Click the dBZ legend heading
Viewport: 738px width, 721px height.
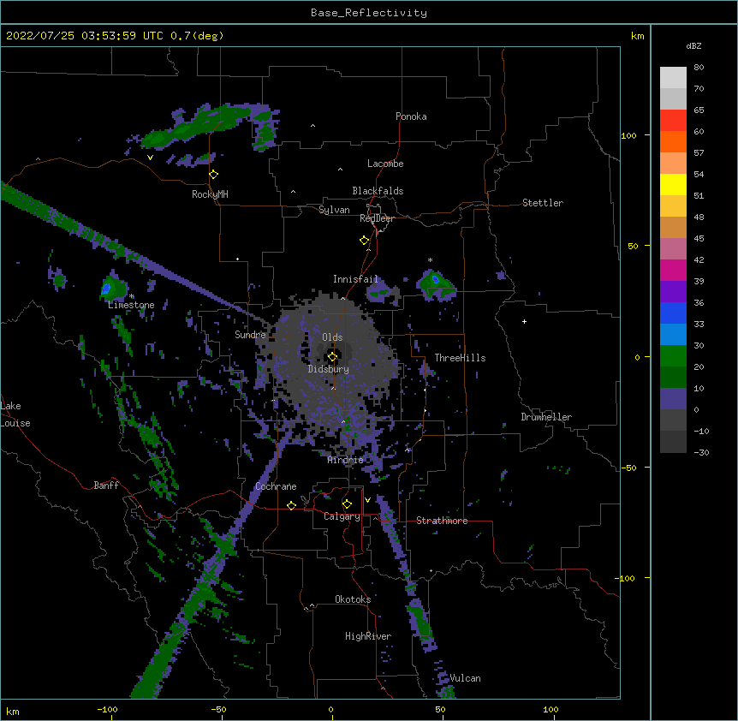tap(693, 45)
